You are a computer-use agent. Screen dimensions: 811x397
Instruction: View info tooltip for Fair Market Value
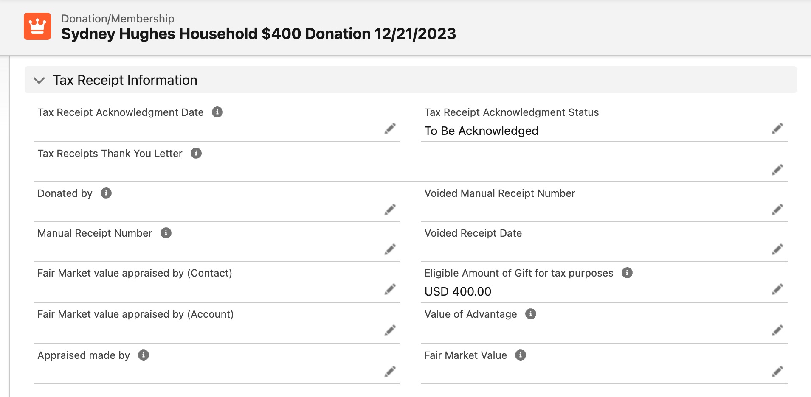521,355
